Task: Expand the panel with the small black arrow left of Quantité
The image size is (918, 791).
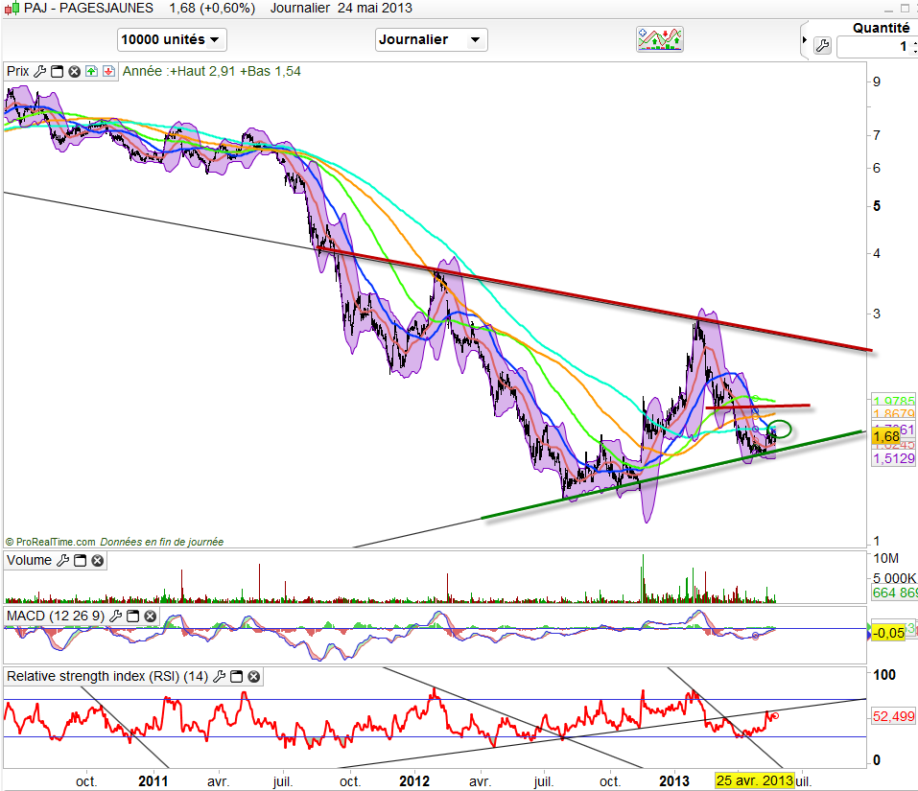Action: tap(804, 40)
